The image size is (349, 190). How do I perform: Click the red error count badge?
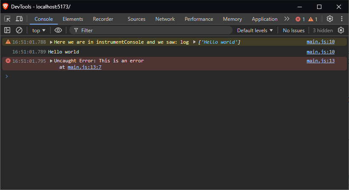click(x=300, y=19)
